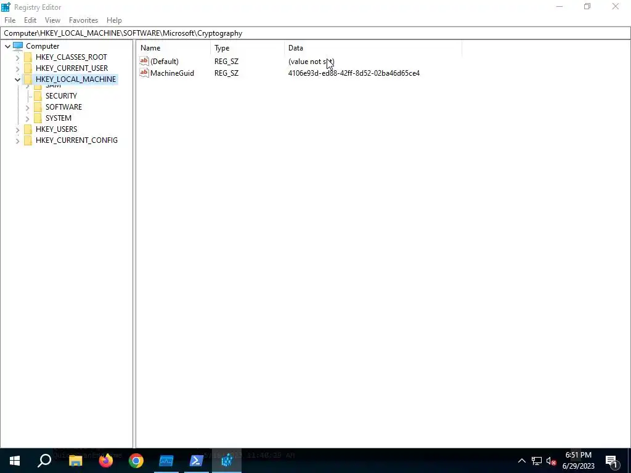Expand HKEY_CURRENT_CONFIG node arrow

tap(17, 141)
